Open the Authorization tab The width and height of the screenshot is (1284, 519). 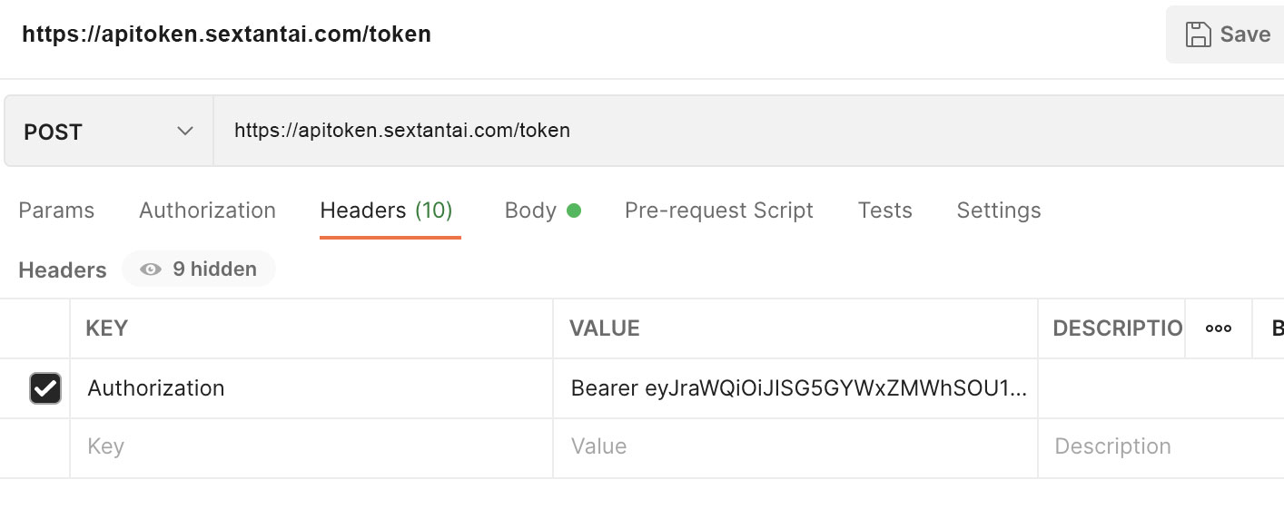tap(207, 211)
